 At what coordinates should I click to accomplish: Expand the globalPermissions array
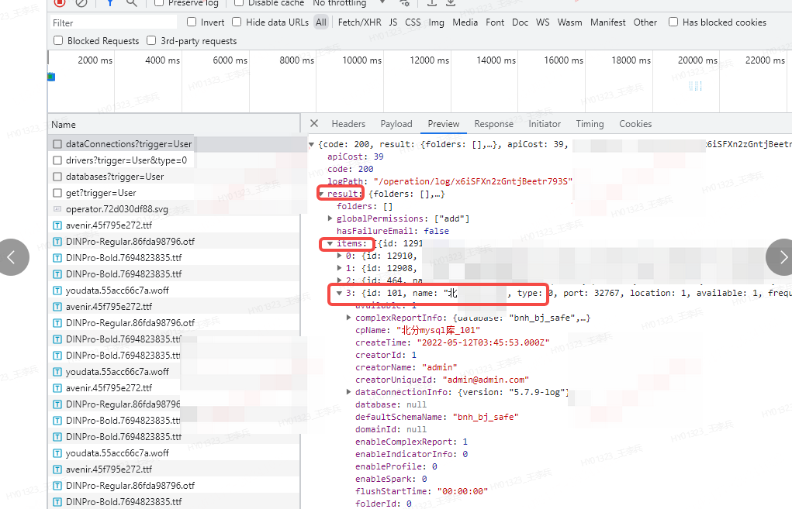pyautogui.click(x=330, y=218)
